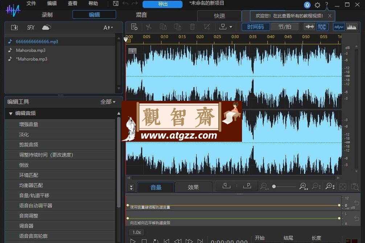Screen dimensions: 365x243
Task: Toggle the spectral frequency display view
Action: coord(352,27)
